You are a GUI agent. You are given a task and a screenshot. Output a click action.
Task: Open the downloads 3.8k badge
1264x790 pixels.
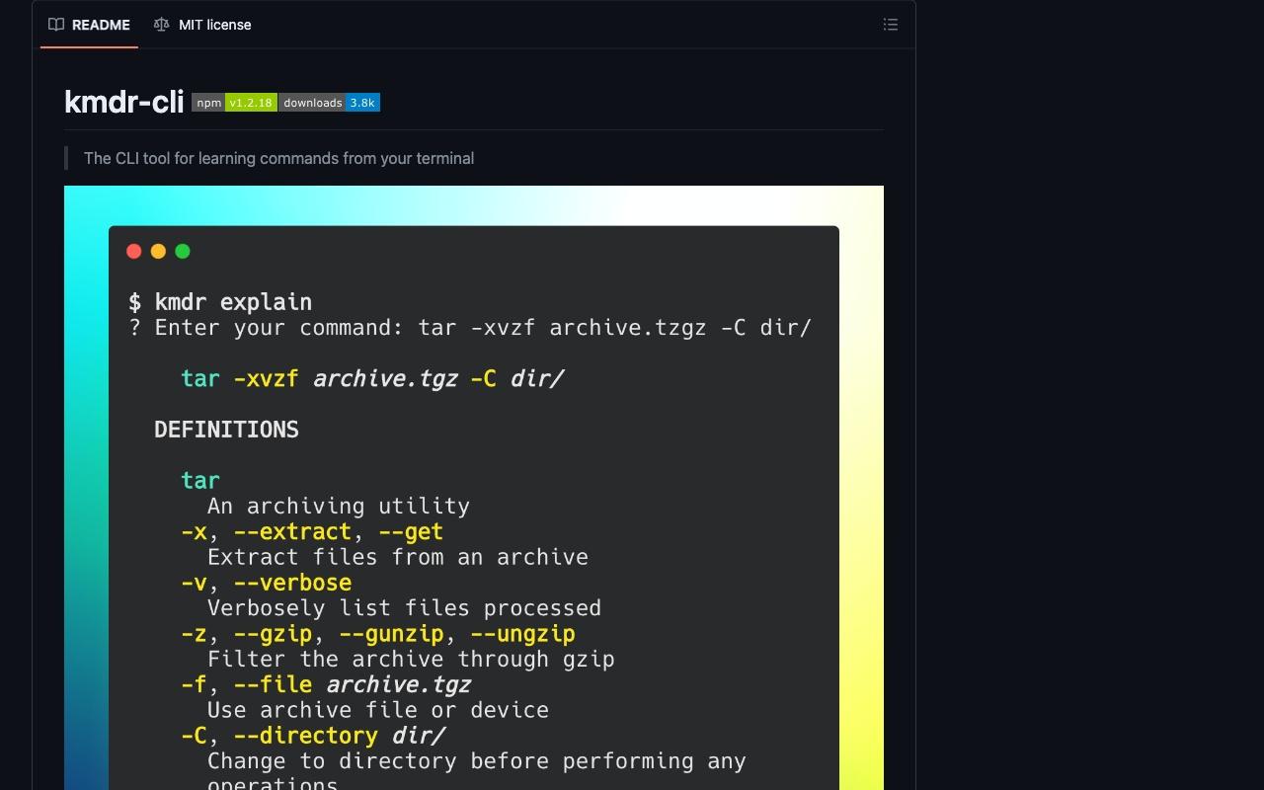[x=330, y=103]
